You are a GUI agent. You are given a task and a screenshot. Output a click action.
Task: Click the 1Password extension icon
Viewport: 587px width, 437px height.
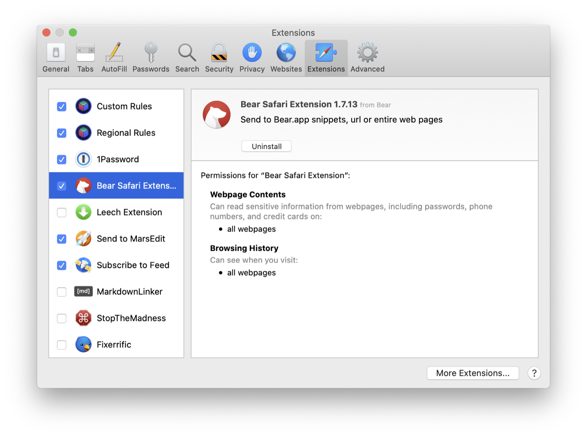point(83,159)
